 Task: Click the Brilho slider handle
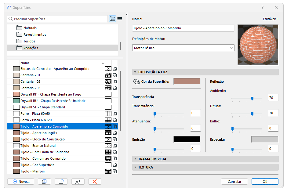232,129
